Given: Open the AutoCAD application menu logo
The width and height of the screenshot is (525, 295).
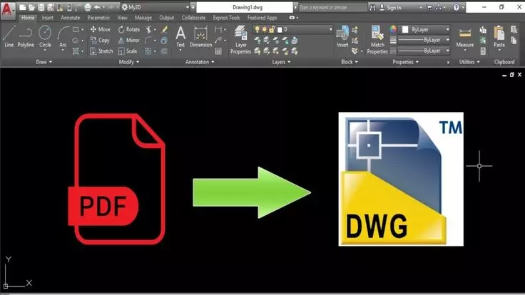Looking at the screenshot, I should click(x=7, y=10).
